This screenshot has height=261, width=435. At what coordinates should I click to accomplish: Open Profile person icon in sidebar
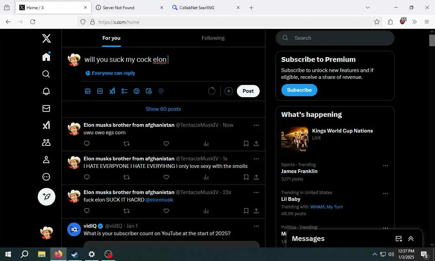point(46,160)
